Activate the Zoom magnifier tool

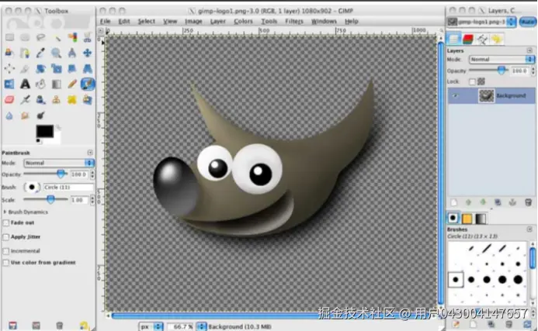pyautogui.click(x=56, y=53)
